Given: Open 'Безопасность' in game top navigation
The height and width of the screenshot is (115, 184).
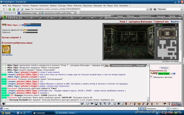Looking at the screenshot, I should [x=145, y=16].
